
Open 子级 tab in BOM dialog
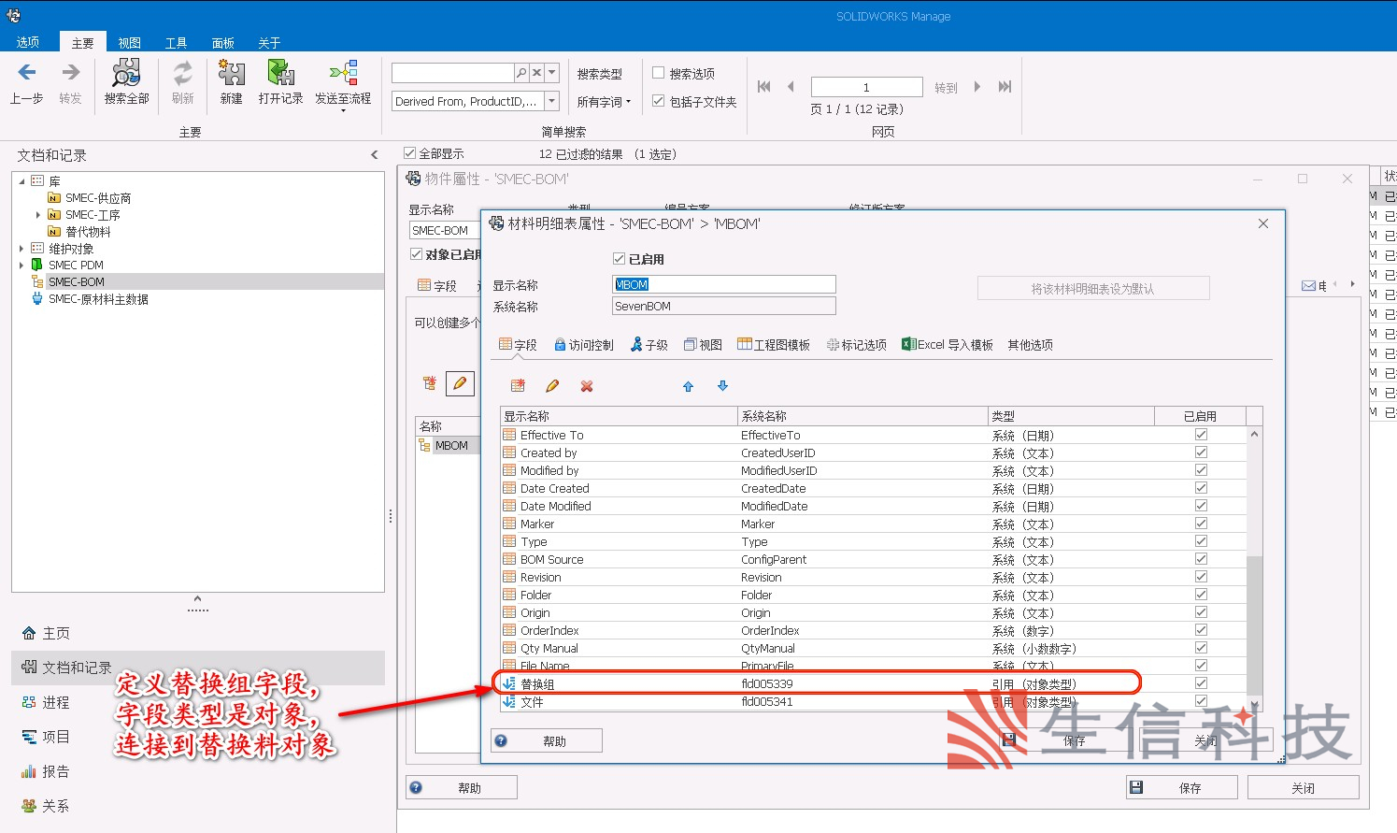coord(649,345)
